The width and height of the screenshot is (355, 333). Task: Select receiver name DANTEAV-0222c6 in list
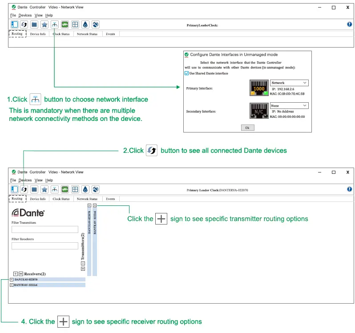26,285
